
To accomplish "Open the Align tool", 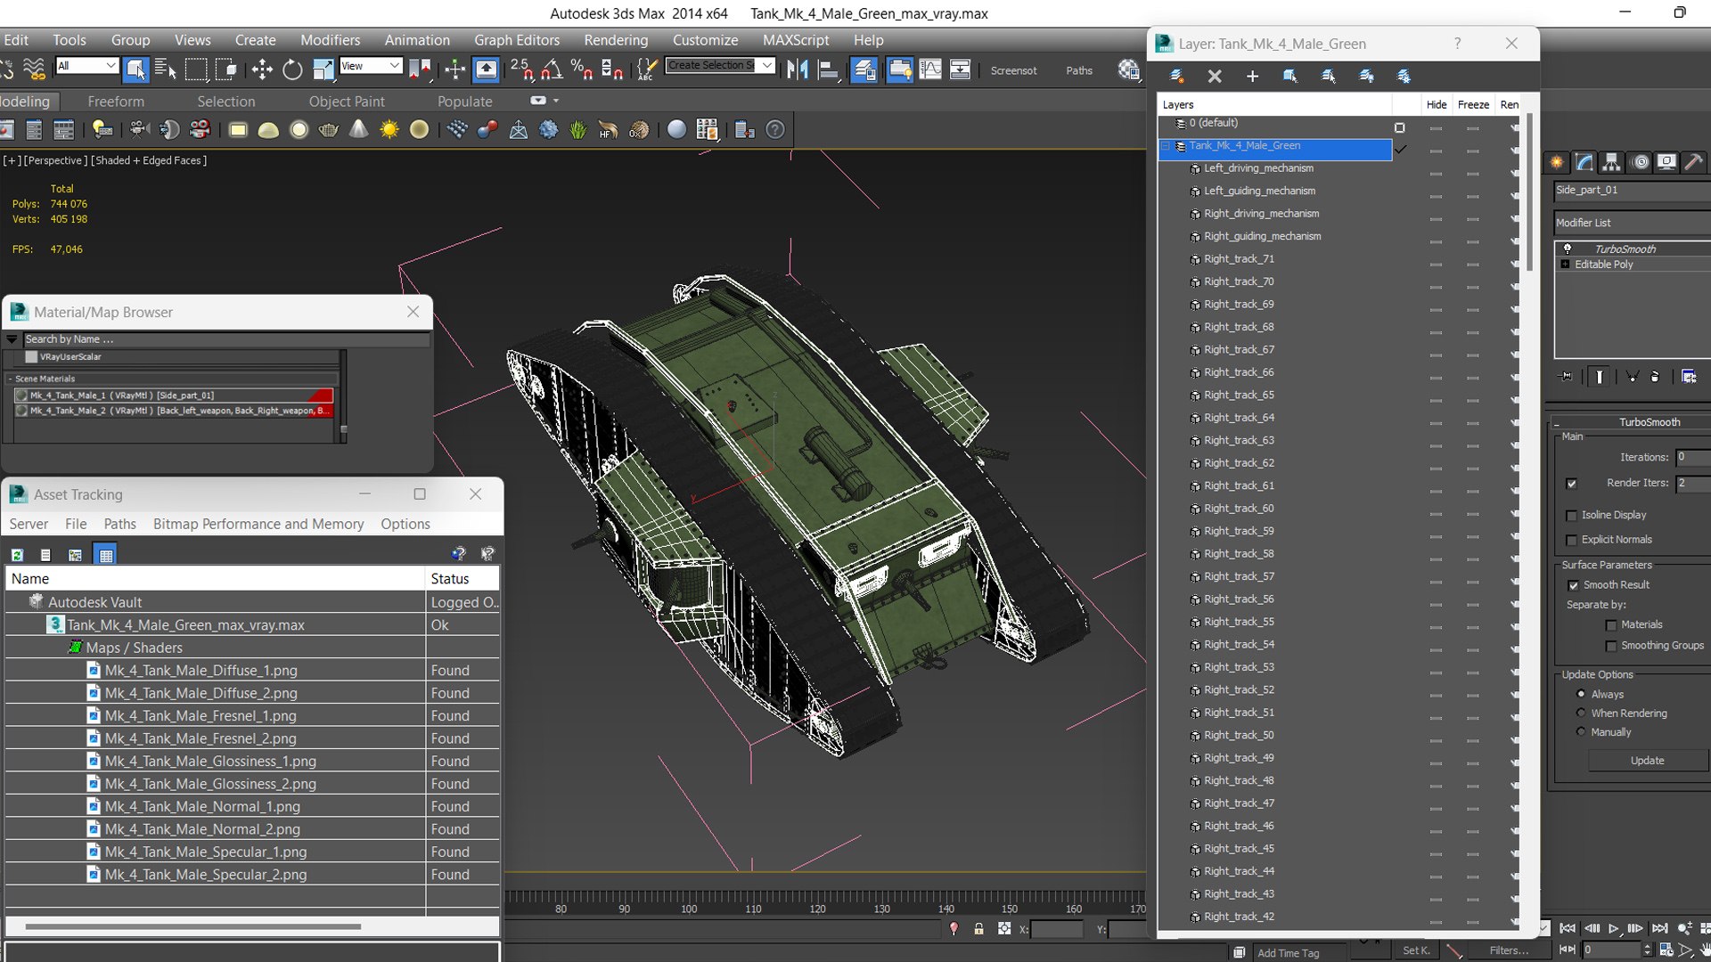I will (x=829, y=69).
